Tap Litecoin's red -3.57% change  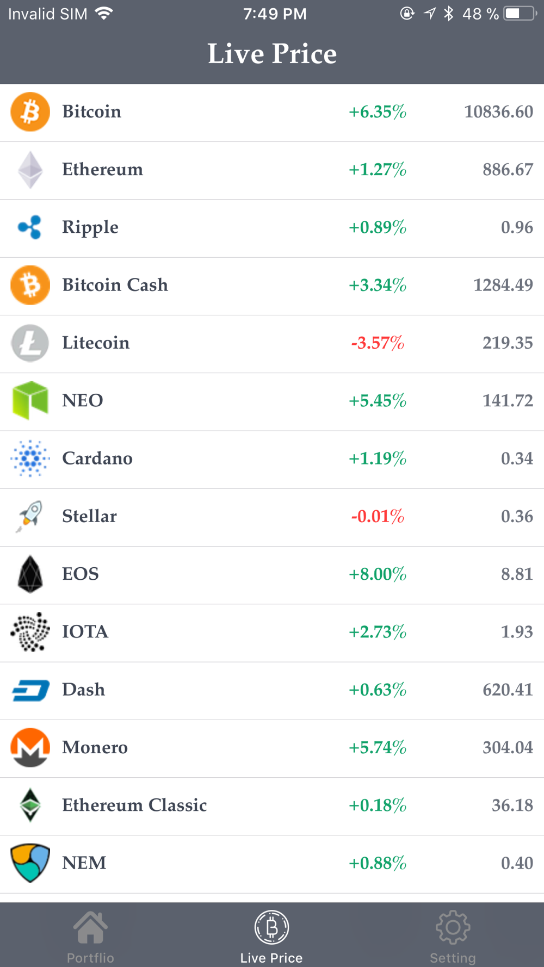[x=378, y=343]
